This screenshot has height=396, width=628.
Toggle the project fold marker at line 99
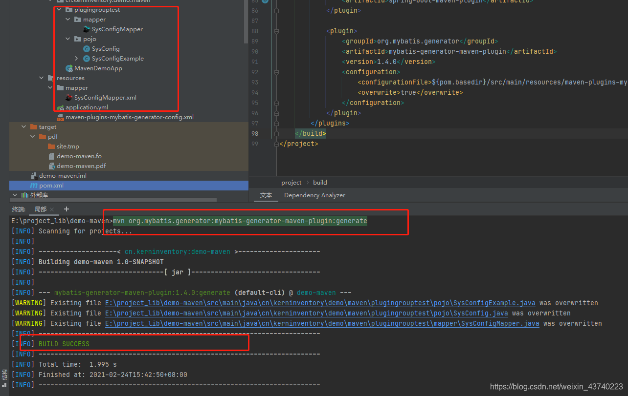point(276,144)
